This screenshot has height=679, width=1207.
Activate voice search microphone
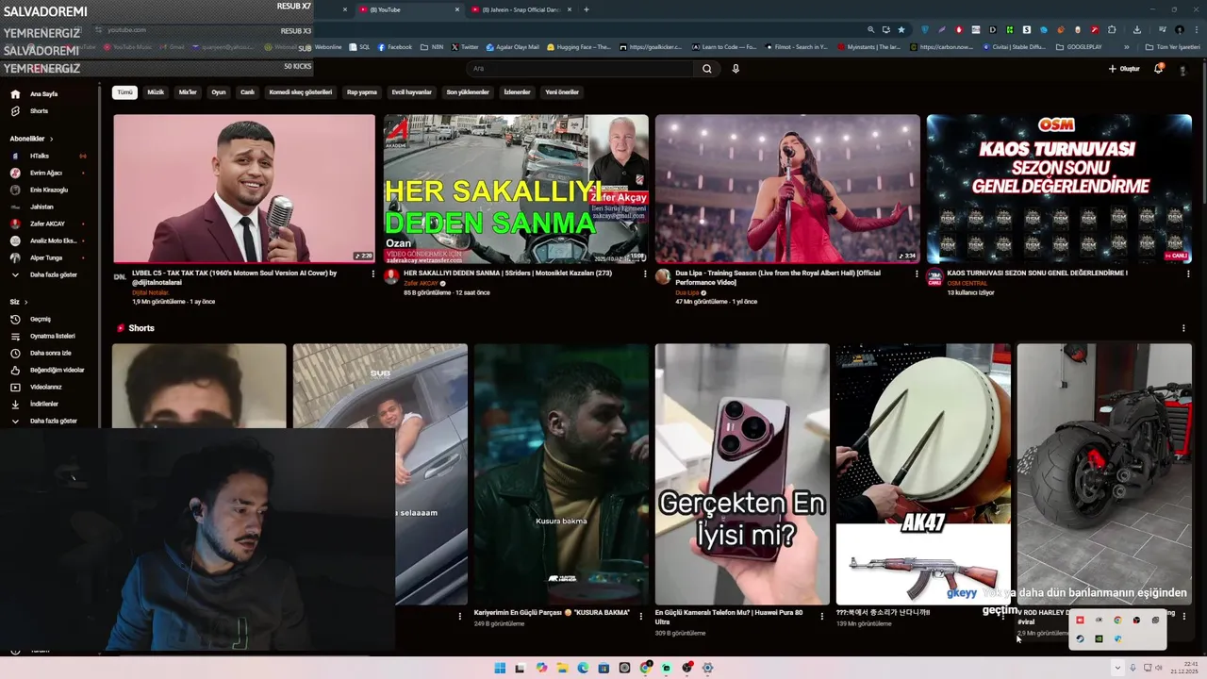pos(736,69)
